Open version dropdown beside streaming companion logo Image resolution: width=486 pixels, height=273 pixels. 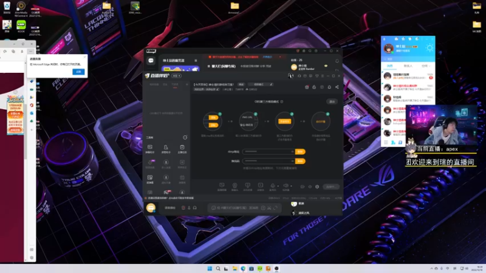tap(176, 76)
